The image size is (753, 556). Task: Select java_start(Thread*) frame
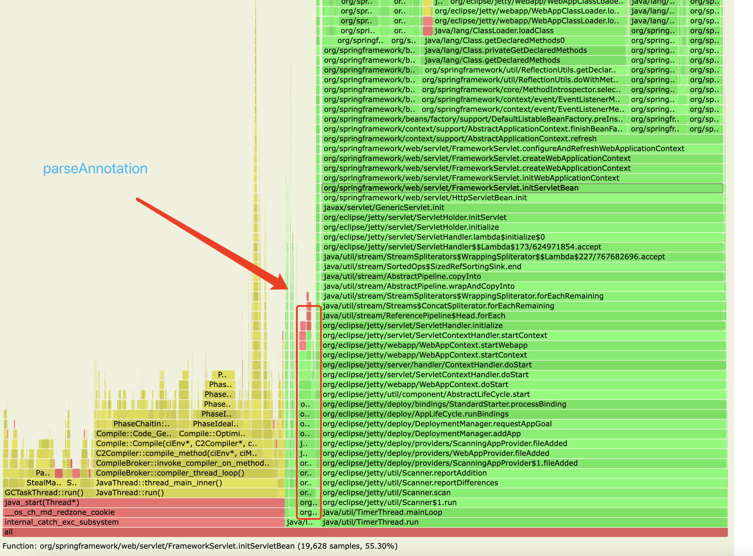tap(144, 503)
